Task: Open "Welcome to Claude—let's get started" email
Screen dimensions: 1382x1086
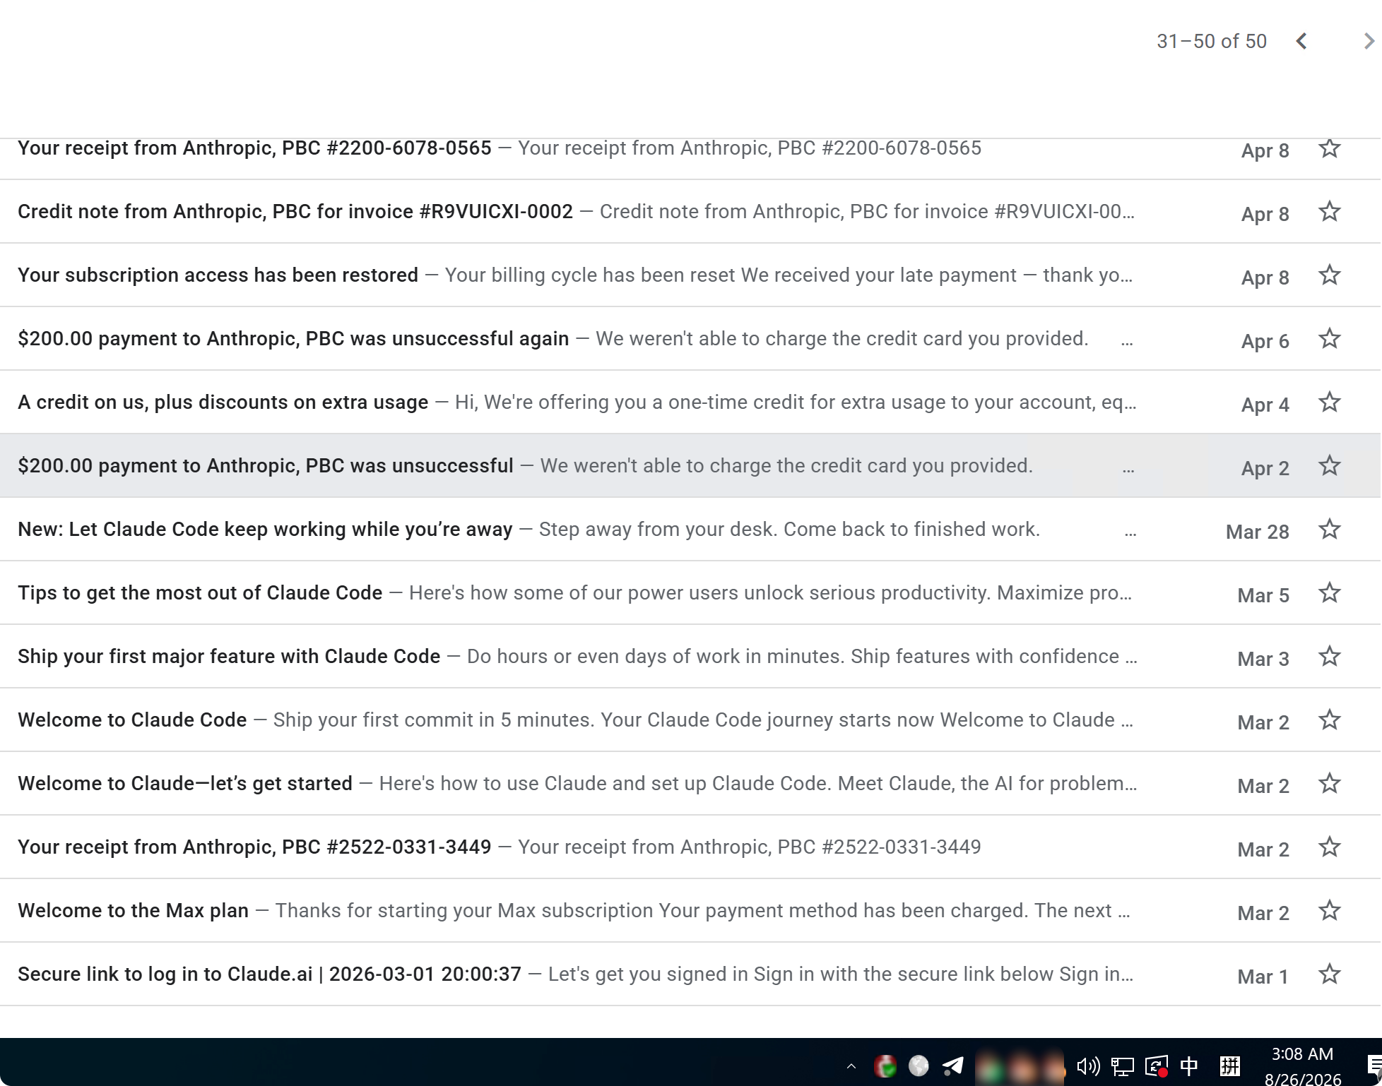Action: click(x=690, y=783)
